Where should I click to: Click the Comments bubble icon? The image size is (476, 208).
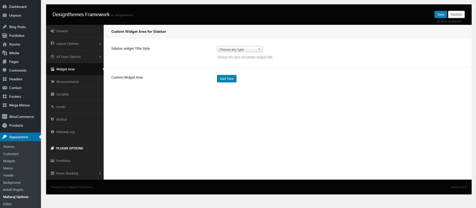(5, 70)
